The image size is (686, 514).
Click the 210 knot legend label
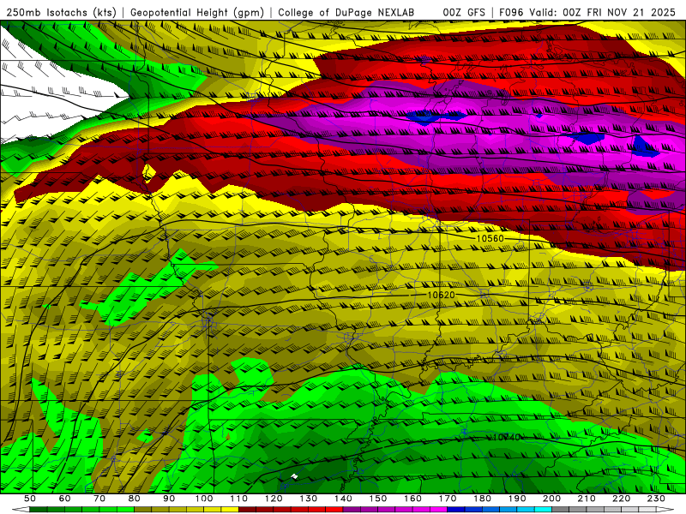[587, 499]
